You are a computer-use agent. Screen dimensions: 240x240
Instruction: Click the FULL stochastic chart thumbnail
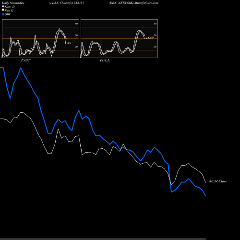click(x=119, y=38)
